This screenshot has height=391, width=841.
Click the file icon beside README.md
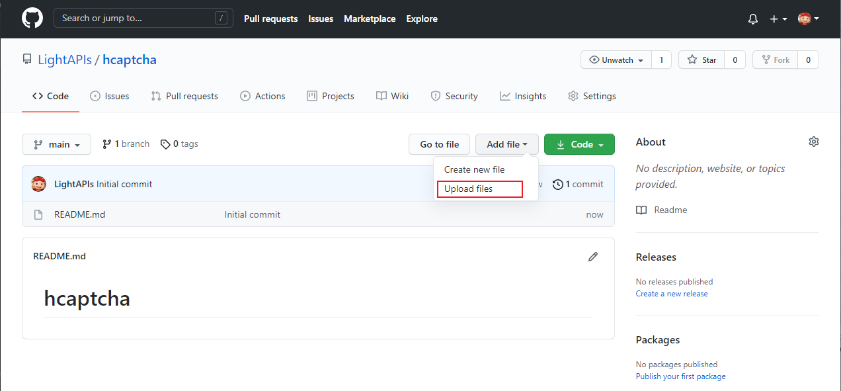[x=38, y=215]
